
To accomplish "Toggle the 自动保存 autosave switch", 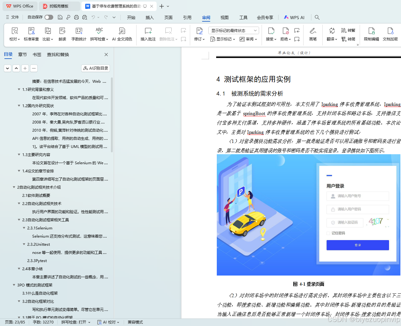I will click(x=49, y=17).
